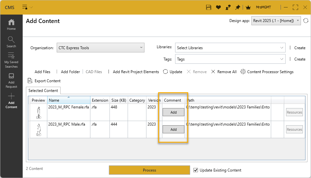The height and width of the screenshot is (178, 311).
Task: Toggle the Update Existing Content checkbox
Action: pyautogui.click(x=195, y=170)
